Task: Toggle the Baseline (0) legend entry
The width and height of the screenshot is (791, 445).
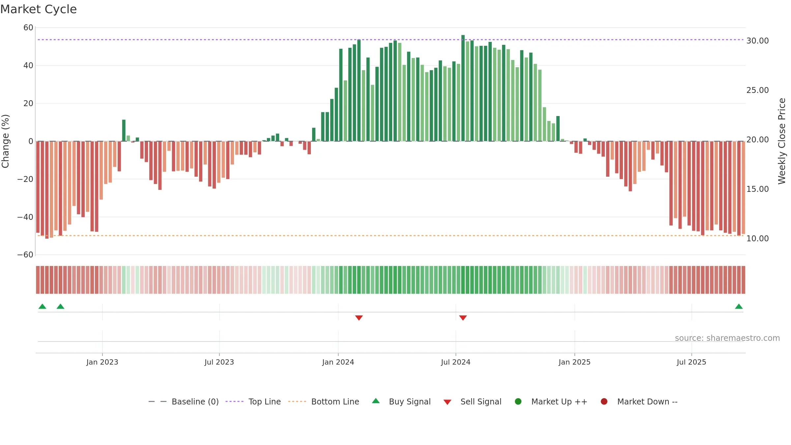Action: point(184,401)
